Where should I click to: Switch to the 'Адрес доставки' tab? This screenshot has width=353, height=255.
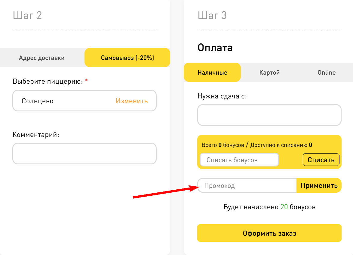(42, 58)
